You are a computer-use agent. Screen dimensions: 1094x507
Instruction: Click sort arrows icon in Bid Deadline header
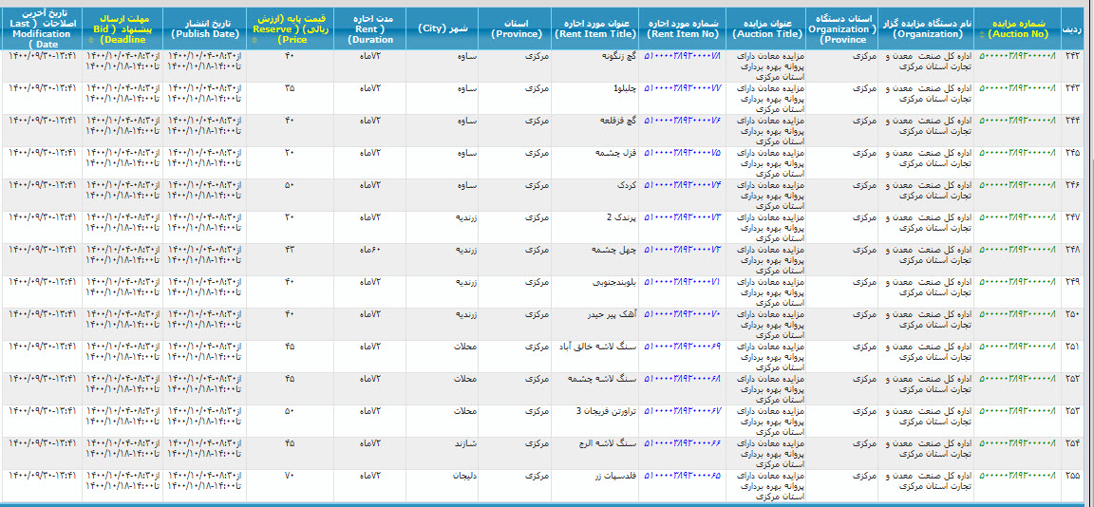tap(90, 40)
